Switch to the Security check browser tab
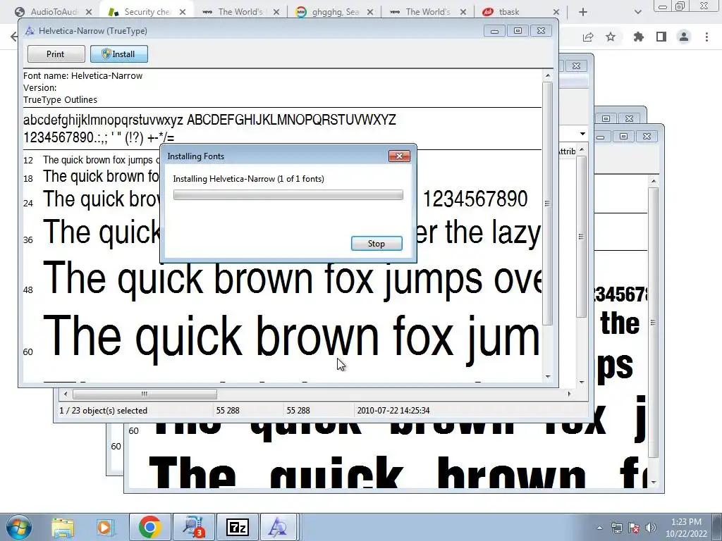Image resolution: width=722 pixels, height=541 pixels. (147, 12)
